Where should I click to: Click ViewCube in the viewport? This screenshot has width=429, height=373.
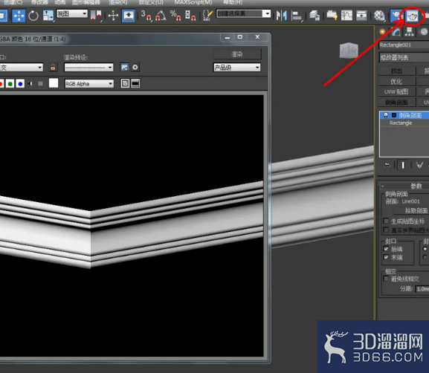349,51
